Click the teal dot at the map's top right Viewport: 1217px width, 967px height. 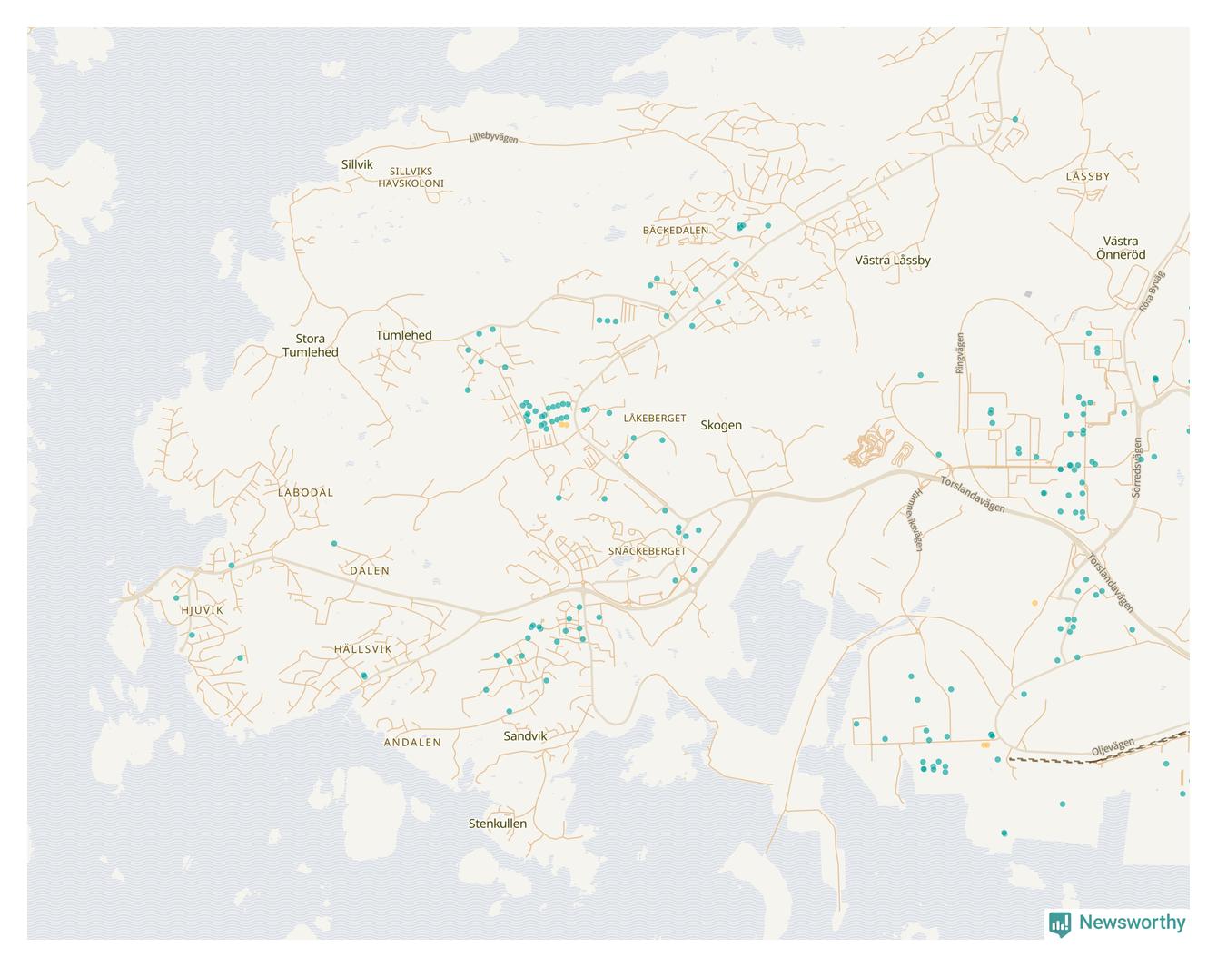click(1015, 120)
